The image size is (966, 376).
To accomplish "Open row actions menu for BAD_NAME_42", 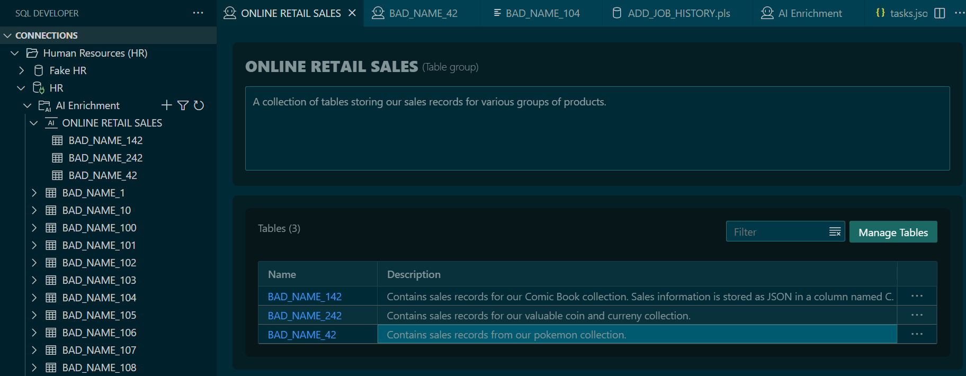I will (x=917, y=334).
